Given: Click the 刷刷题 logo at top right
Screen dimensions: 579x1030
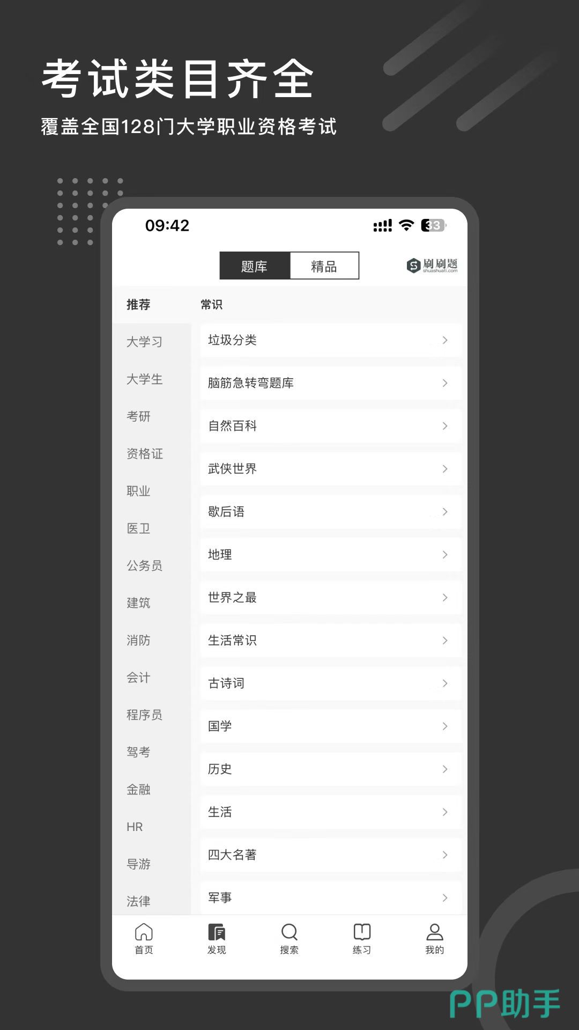Looking at the screenshot, I should (432, 265).
